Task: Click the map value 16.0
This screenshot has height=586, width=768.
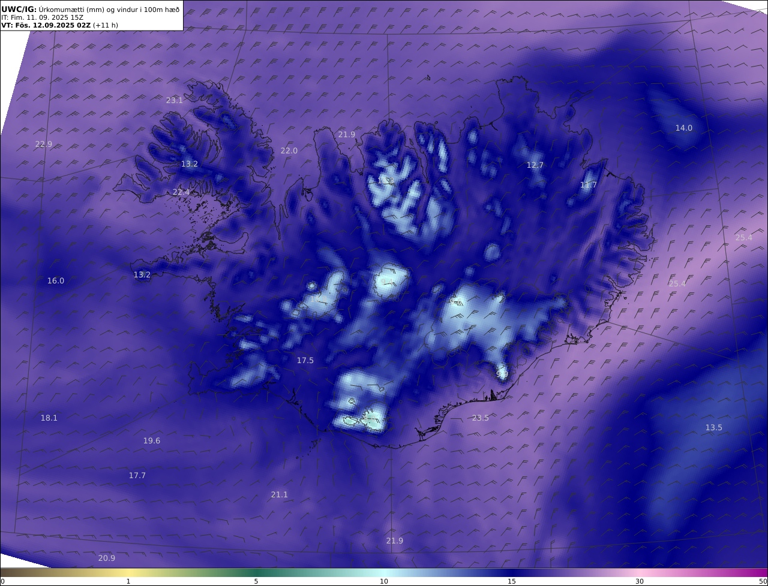Action: 56,281
